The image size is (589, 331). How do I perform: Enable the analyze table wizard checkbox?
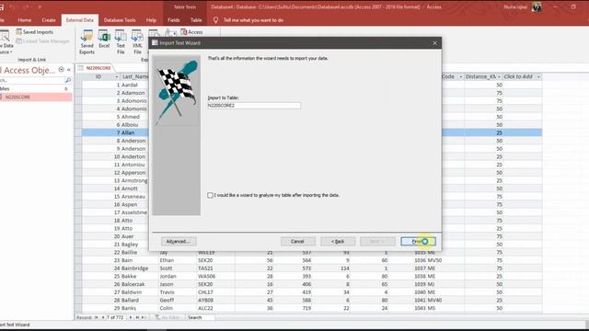point(210,195)
